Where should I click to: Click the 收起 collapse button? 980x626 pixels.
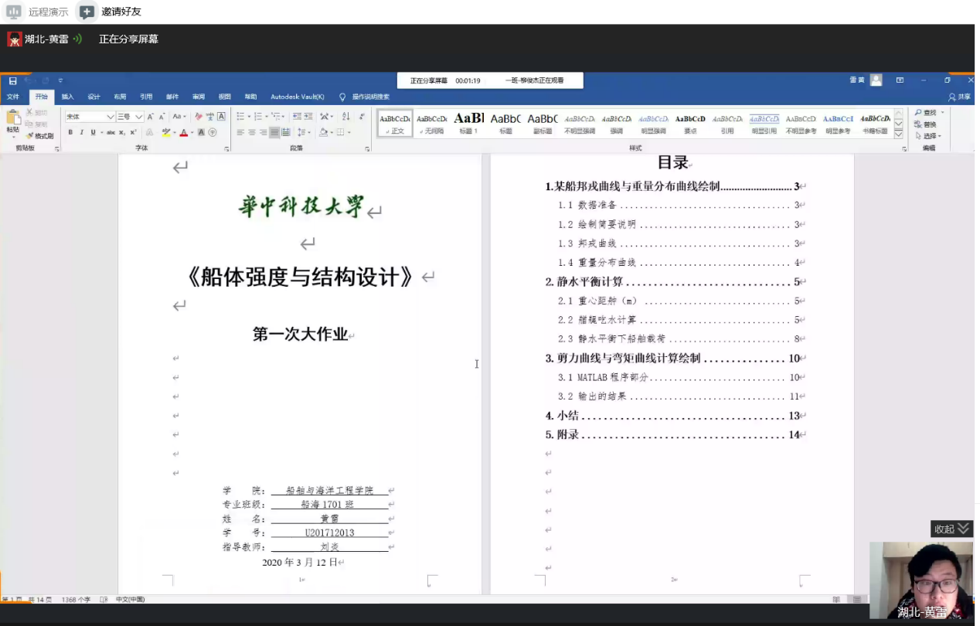pos(951,529)
